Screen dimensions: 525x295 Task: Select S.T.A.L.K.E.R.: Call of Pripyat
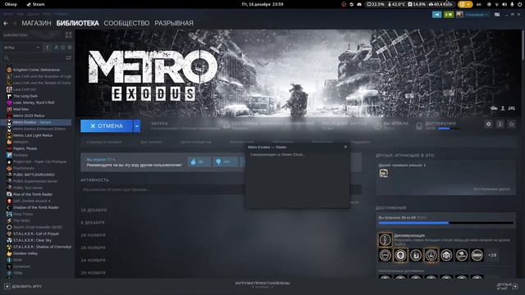click(36, 234)
